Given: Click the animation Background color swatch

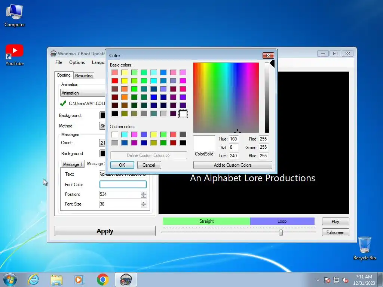Looking at the screenshot, I should coord(102,115).
